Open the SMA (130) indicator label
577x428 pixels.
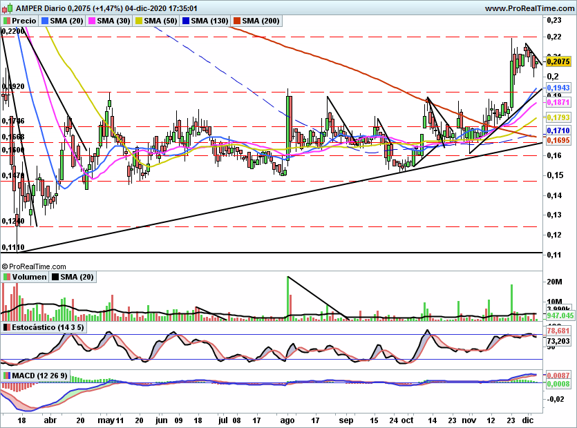point(210,21)
